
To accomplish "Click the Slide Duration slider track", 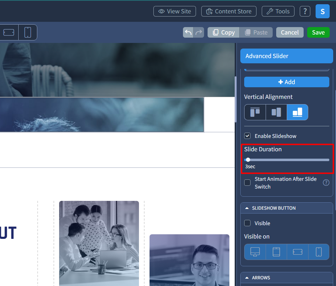I will point(286,160).
